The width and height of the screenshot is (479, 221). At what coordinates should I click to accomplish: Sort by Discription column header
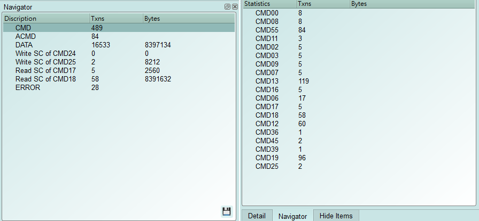point(46,19)
